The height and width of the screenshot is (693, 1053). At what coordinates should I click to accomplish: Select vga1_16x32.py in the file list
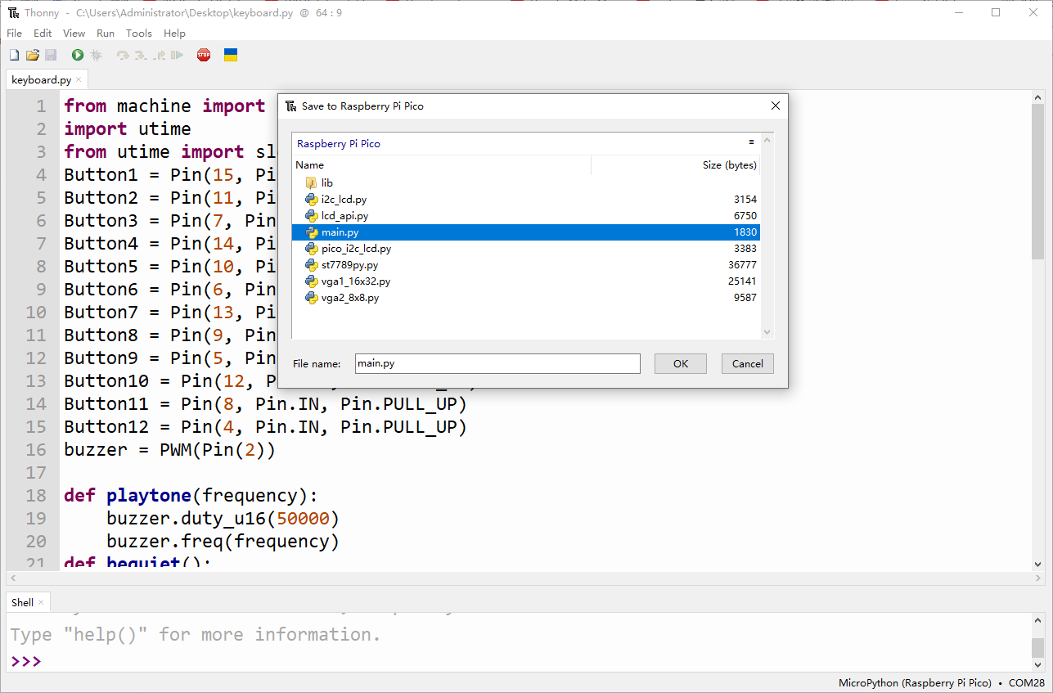tap(526, 281)
